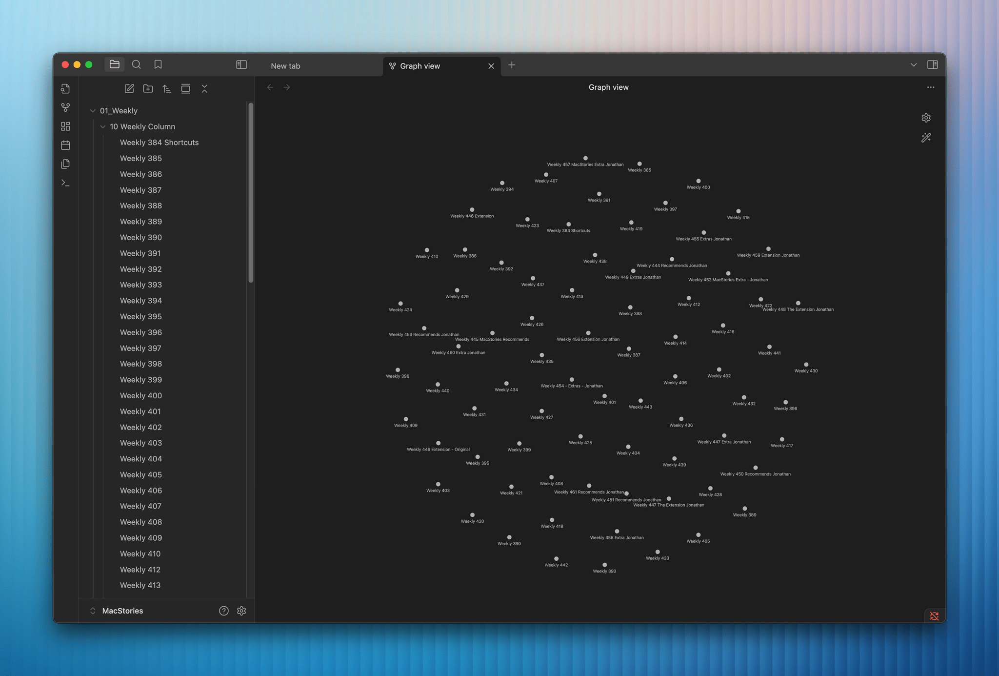Open Weekly 388 in file list
The height and width of the screenshot is (676, 999).
[140, 205]
